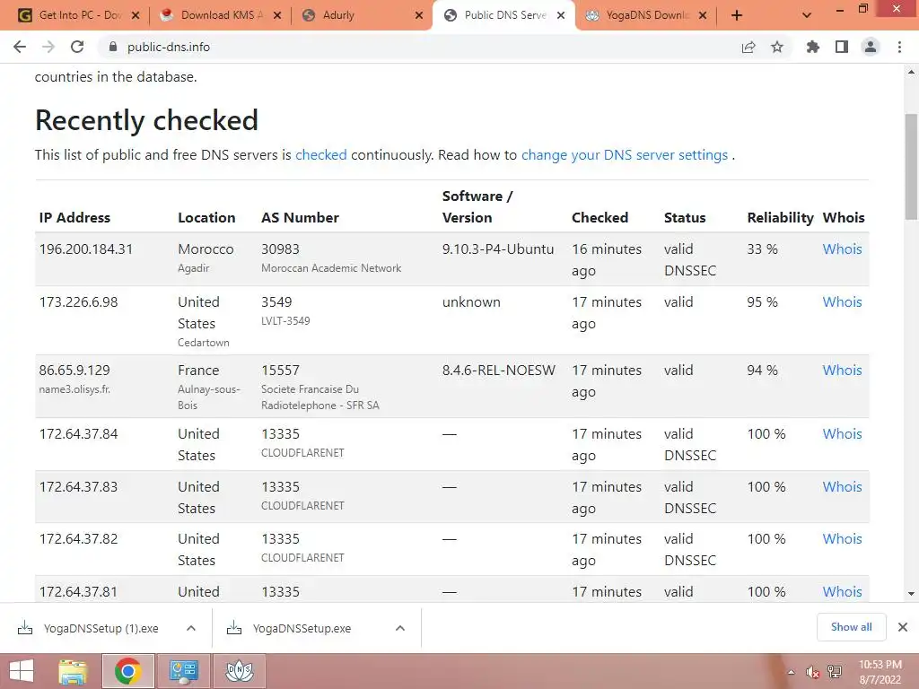Open the network tray icon
The height and width of the screenshot is (689, 919).
[835, 672]
